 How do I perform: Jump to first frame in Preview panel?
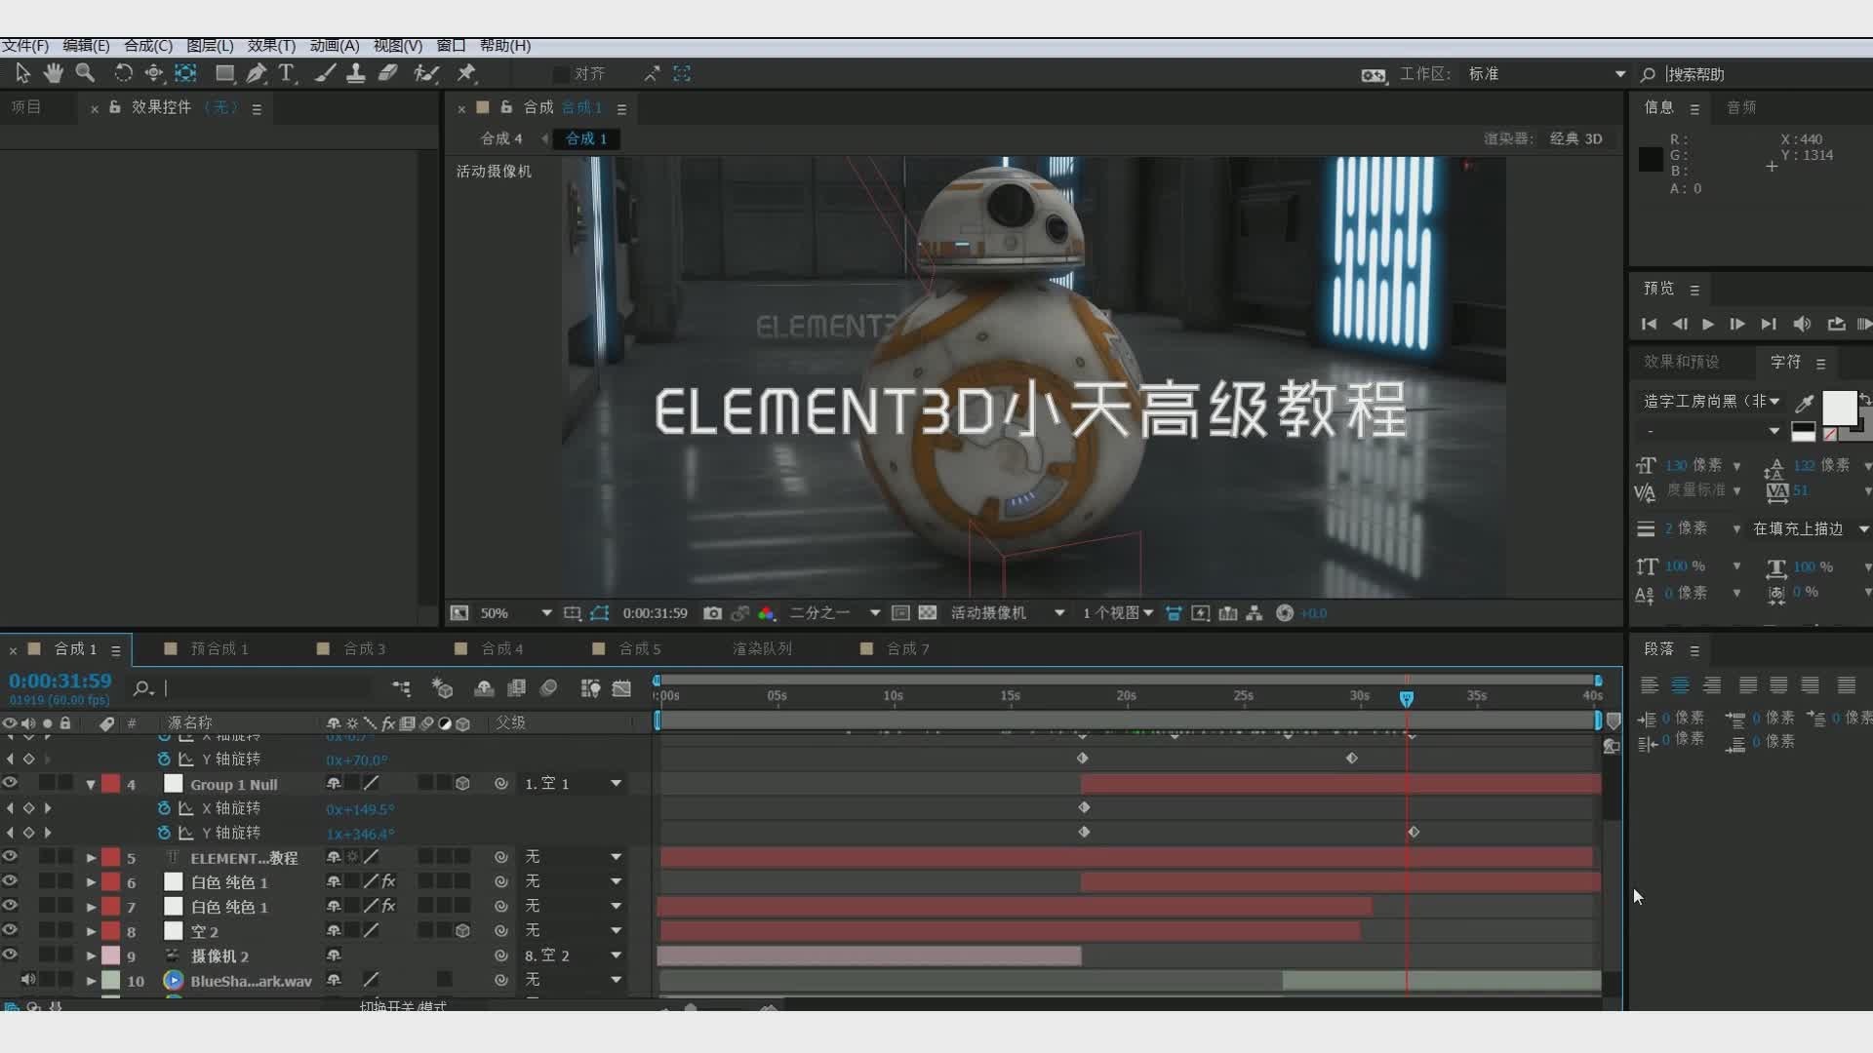(x=1649, y=324)
